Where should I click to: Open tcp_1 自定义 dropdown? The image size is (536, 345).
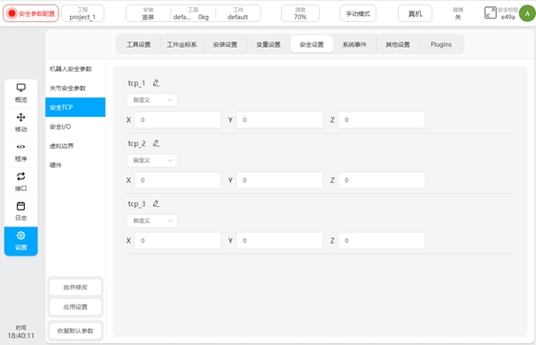[x=152, y=100]
